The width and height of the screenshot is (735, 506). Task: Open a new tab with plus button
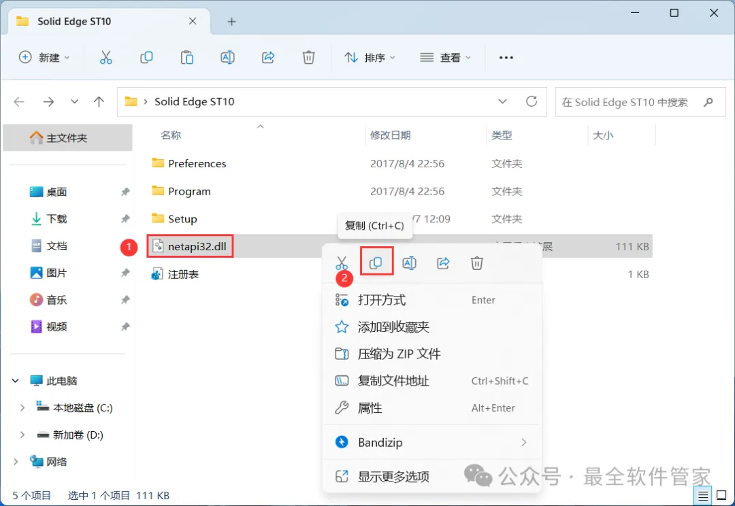[231, 22]
